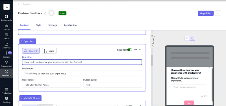
Task: Click the pink Next button in preview
Action: 189,103
